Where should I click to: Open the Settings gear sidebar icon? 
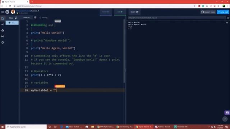click(x=3, y=42)
